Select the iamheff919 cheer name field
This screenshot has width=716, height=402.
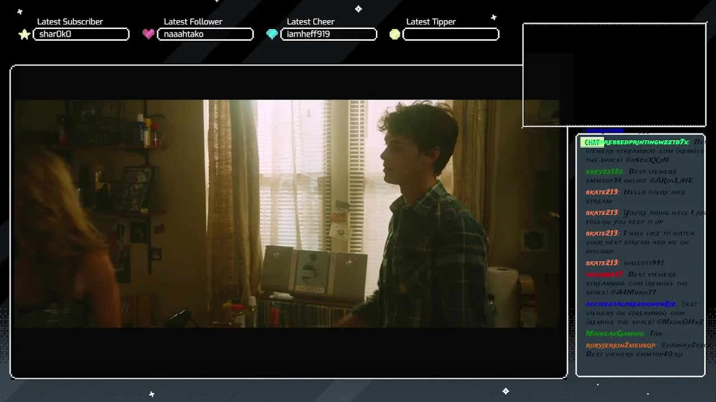[328, 34]
